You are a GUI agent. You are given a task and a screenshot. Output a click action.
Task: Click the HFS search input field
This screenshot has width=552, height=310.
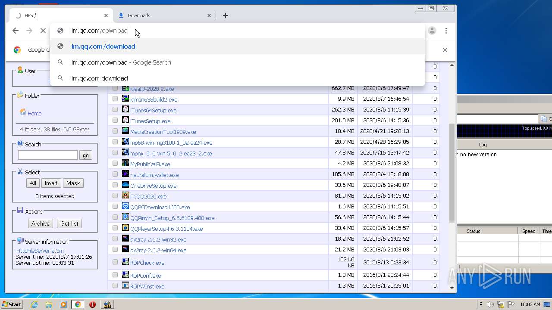tap(48, 155)
